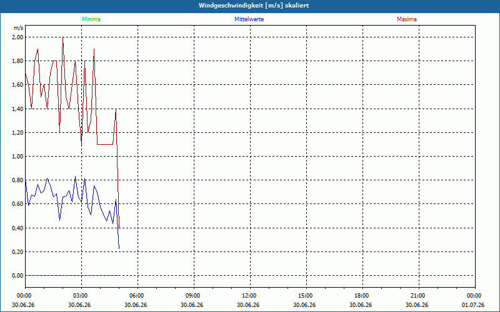Click the green Minima legend label
The image size is (500, 312).
[91, 19]
